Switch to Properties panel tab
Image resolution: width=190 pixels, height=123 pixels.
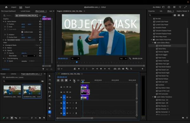[151, 11]
